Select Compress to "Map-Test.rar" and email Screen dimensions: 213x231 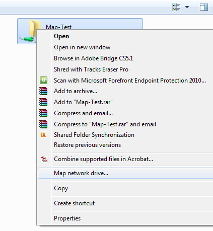click(105, 124)
